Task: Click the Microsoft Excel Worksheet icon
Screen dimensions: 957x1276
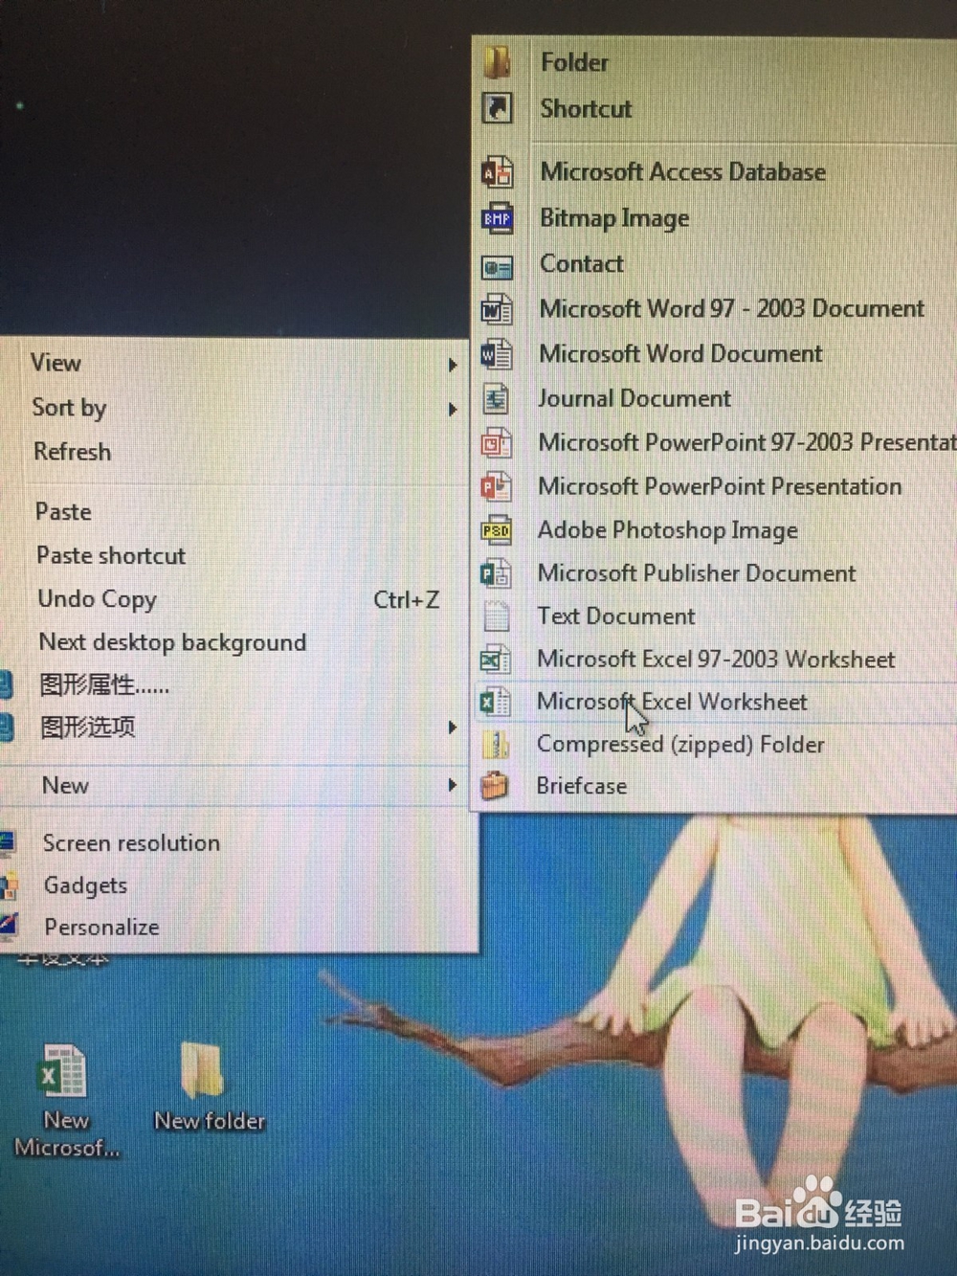Action: point(494,702)
